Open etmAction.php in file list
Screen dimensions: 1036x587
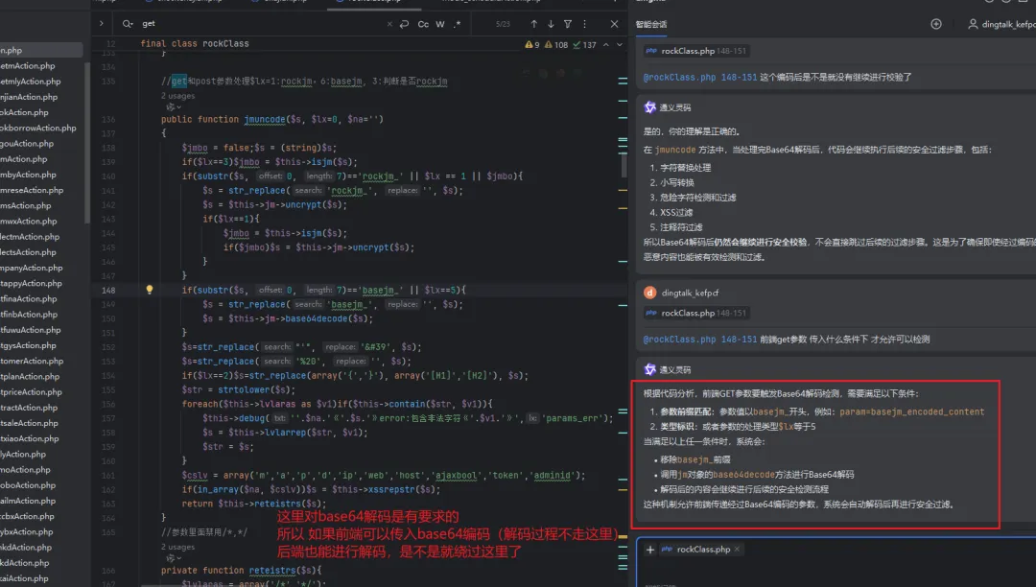(x=28, y=66)
